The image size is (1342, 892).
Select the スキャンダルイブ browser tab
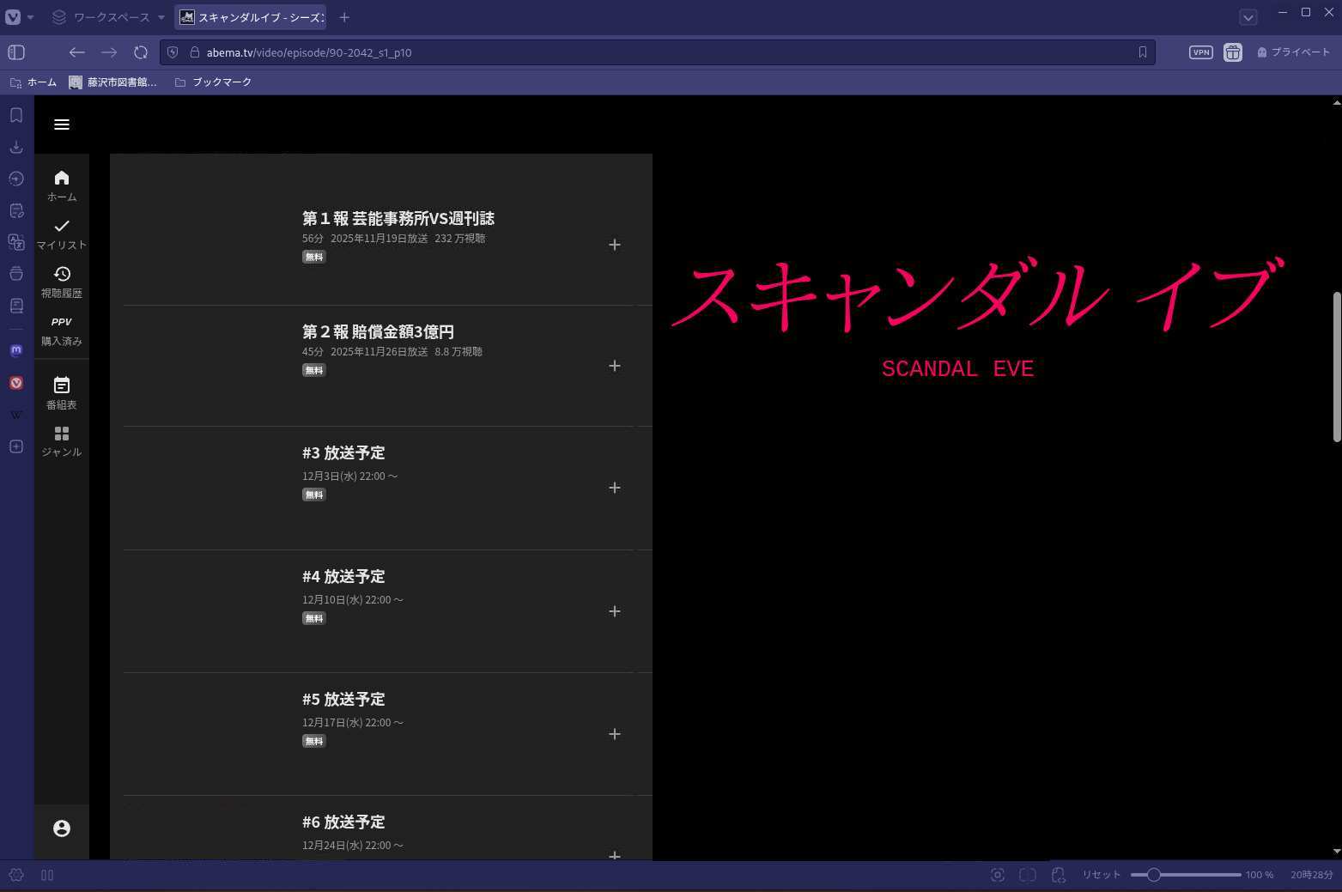coord(252,17)
